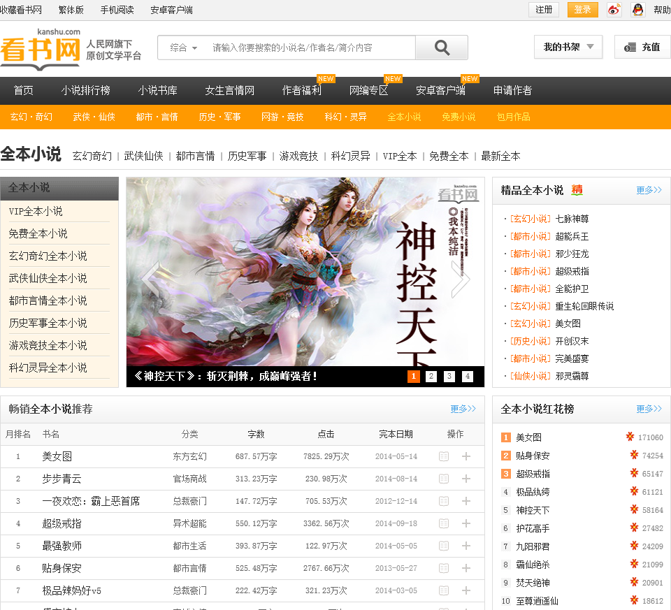671x610 pixels.
Task: Jump to banner slide 4
Action: click(x=468, y=376)
